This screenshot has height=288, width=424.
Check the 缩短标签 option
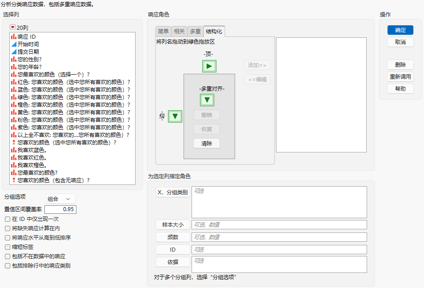(8, 247)
